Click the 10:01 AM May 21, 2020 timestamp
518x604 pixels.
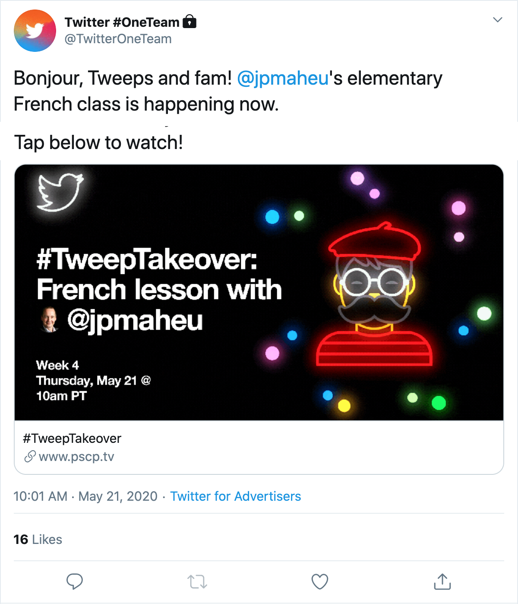(x=85, y=496)
